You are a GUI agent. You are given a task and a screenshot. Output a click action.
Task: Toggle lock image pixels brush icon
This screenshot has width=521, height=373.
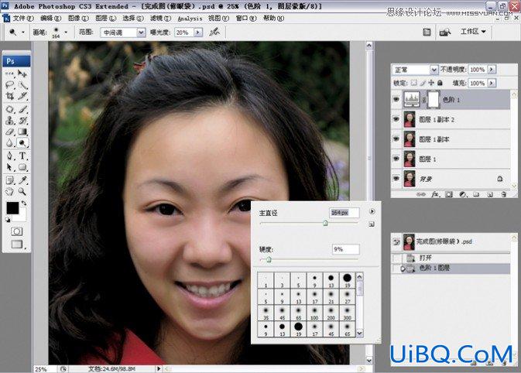pos(423,83)
